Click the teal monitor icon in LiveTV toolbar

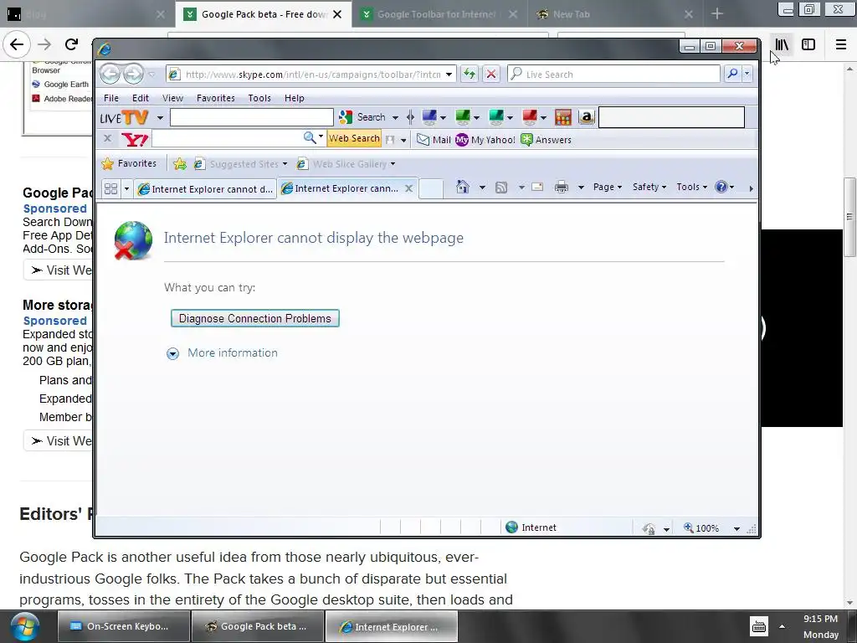point(496,117)
